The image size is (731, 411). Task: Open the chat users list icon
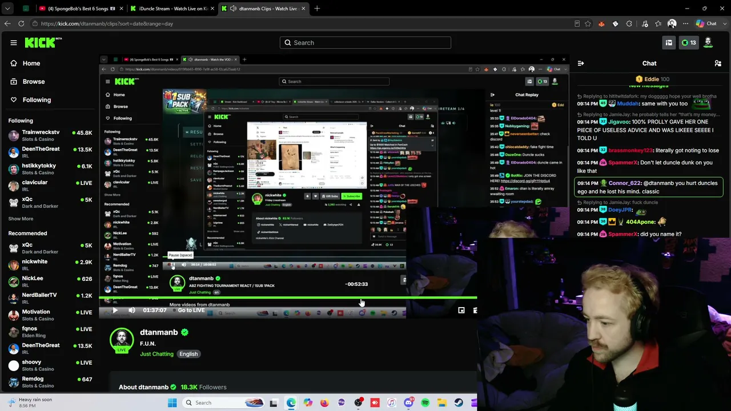tap(718, 63)
